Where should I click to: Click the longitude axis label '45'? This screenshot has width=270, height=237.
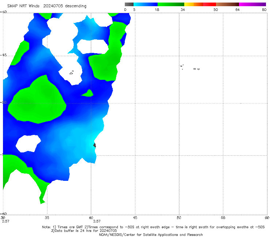(x=135, y=218)
